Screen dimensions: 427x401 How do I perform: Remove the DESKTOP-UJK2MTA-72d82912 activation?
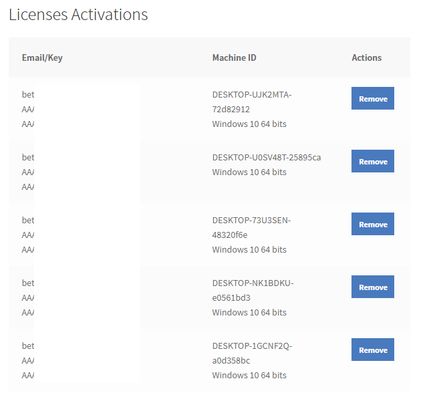(x=372, y=98)
